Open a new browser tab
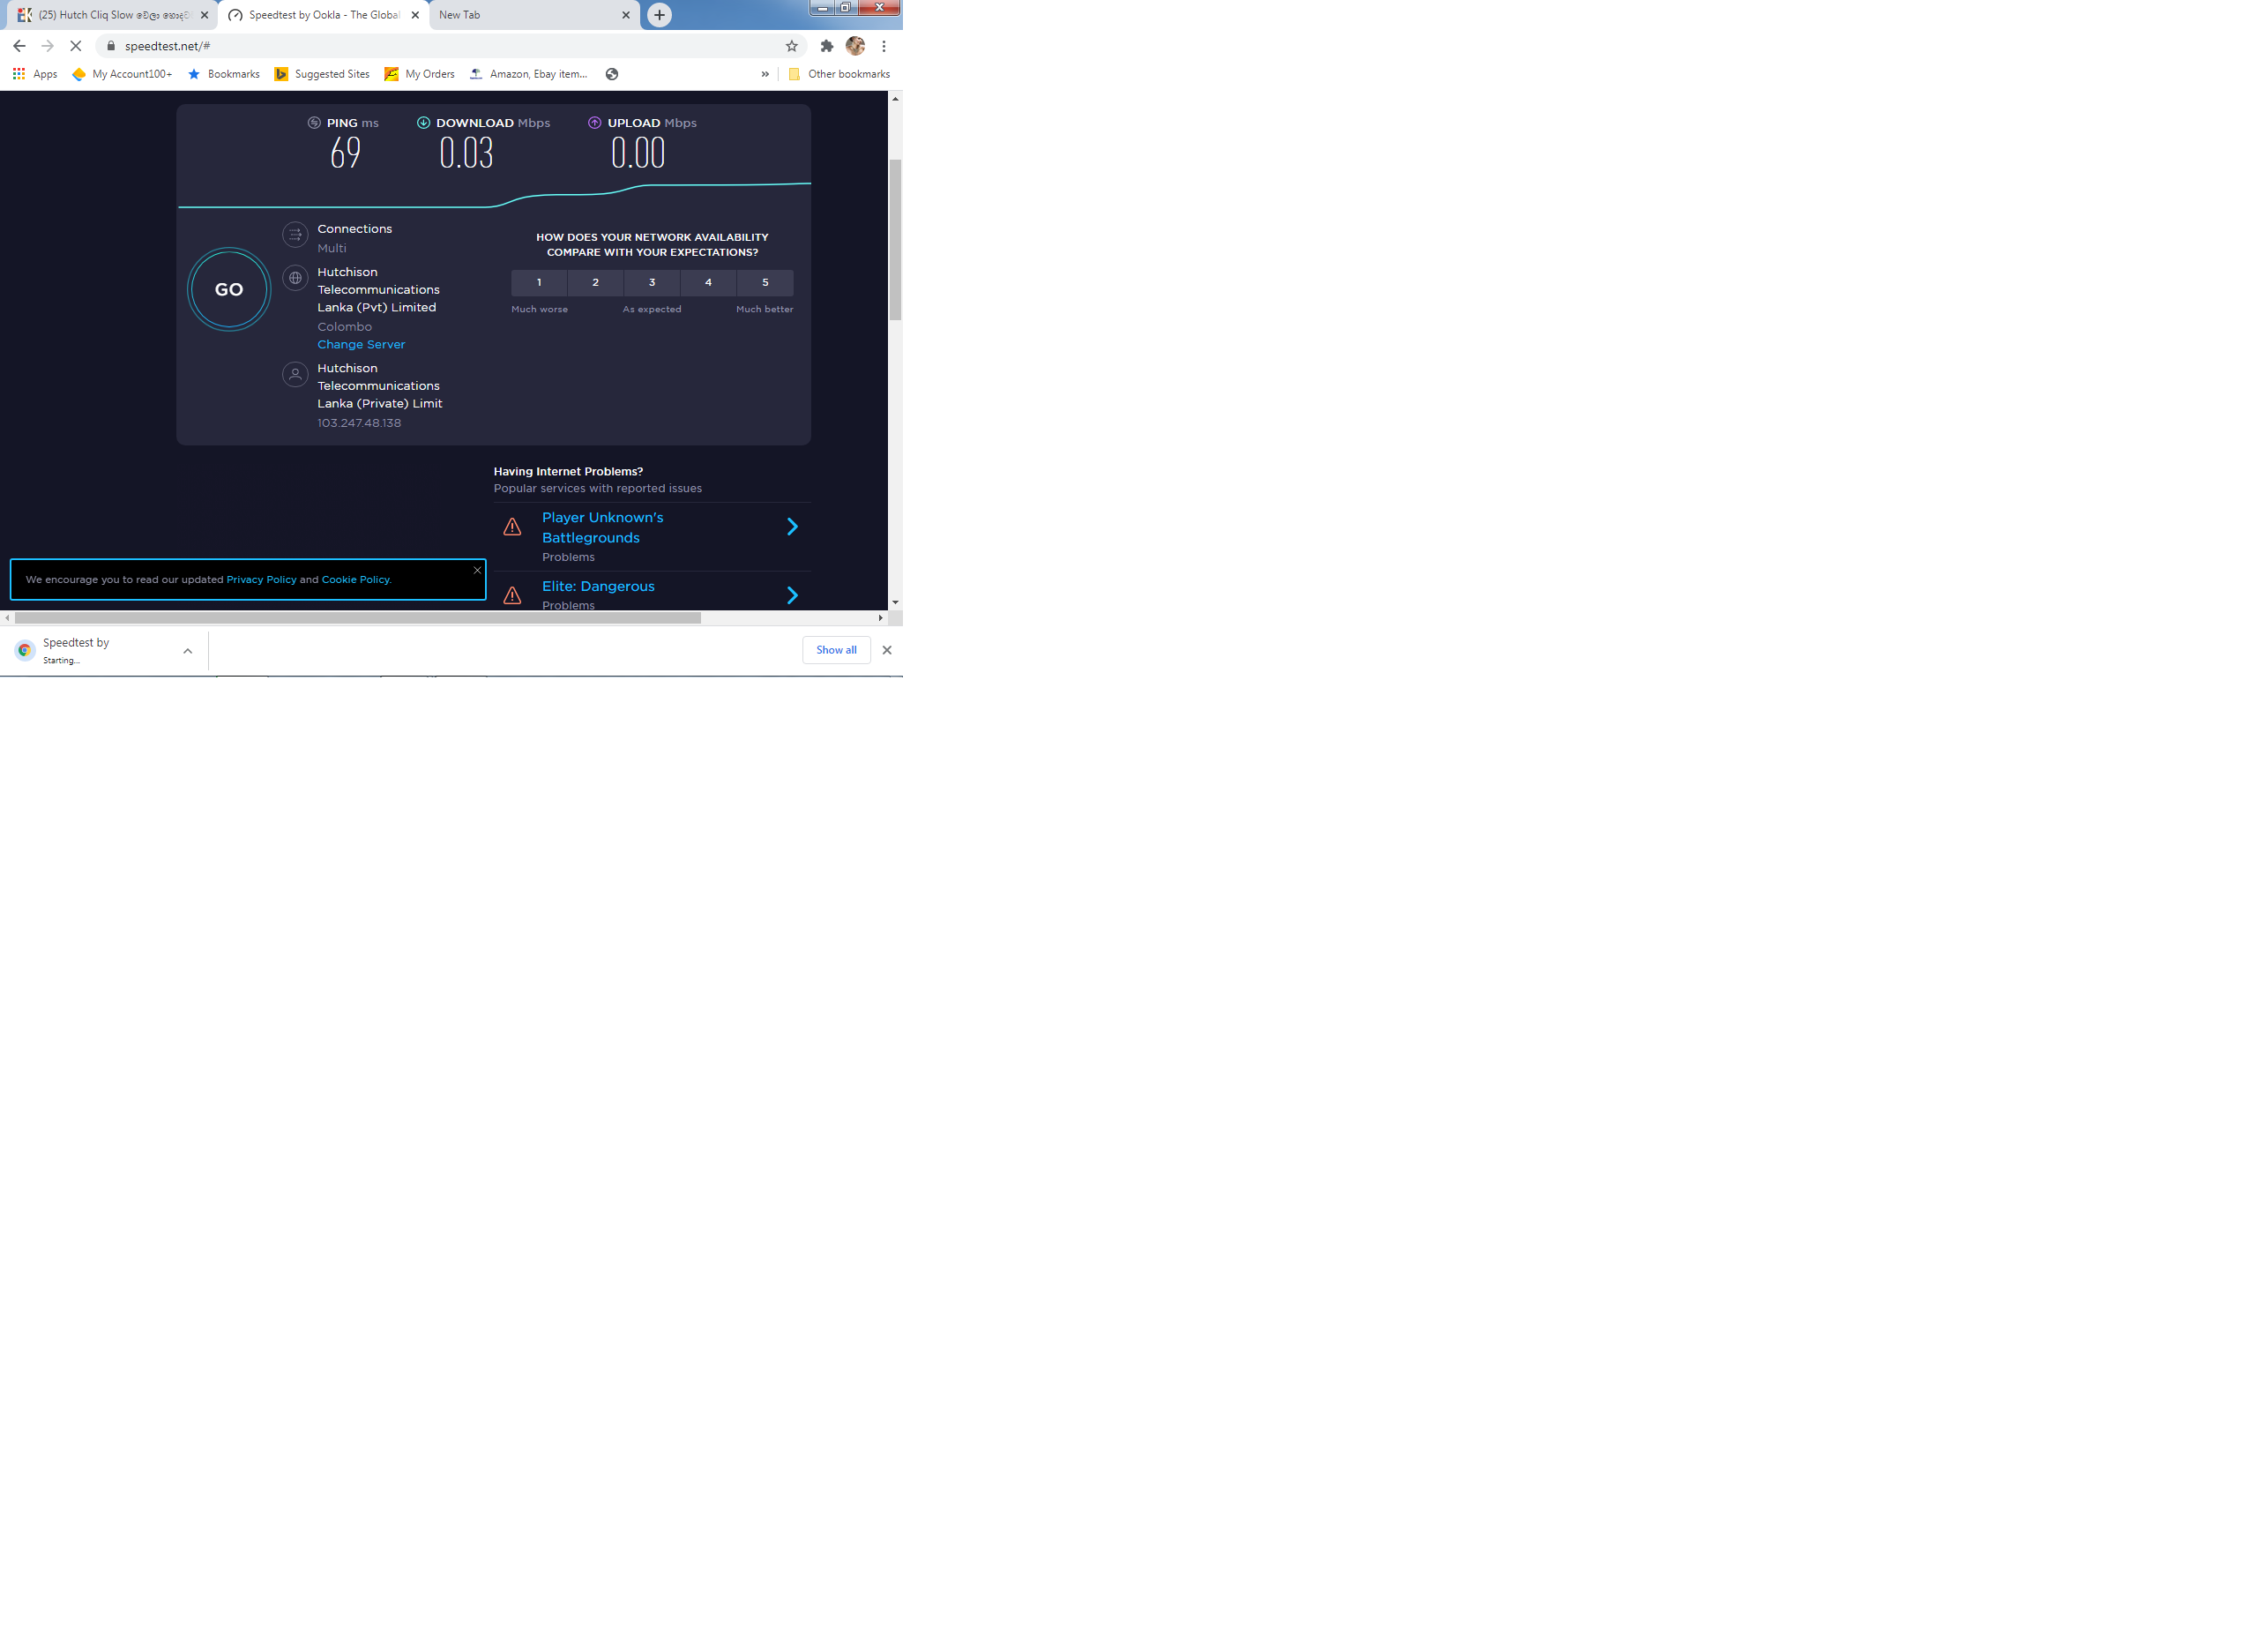 (659, 15)
